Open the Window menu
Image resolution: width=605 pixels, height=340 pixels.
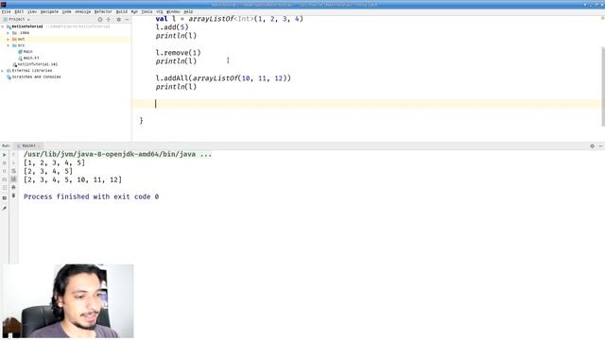[x=173, y=11]
